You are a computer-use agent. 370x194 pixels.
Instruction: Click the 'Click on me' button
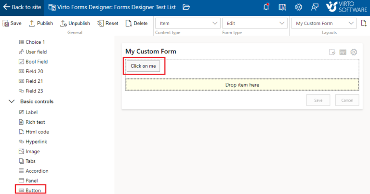tap(143, 66)
